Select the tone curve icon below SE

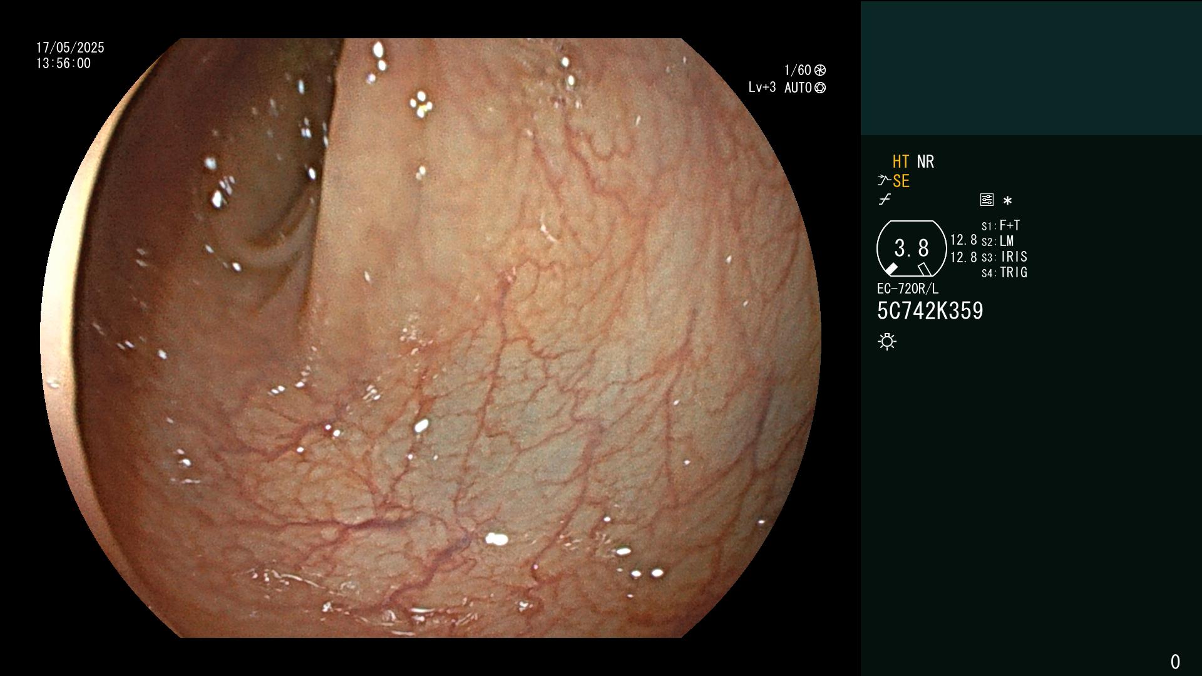[x=885, y=200]
